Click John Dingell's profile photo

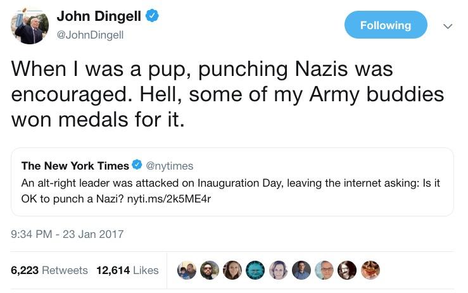(x=30, y=25)
